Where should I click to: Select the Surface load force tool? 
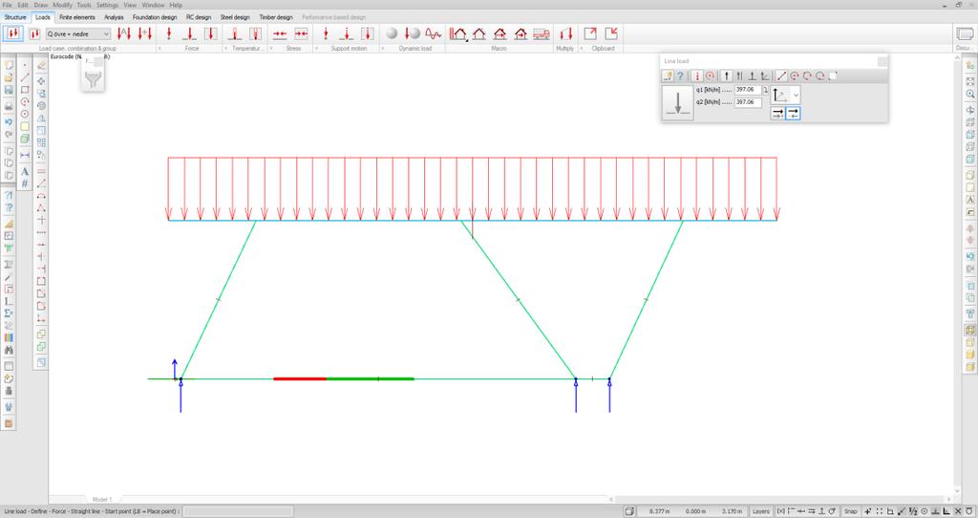(211, 33)
